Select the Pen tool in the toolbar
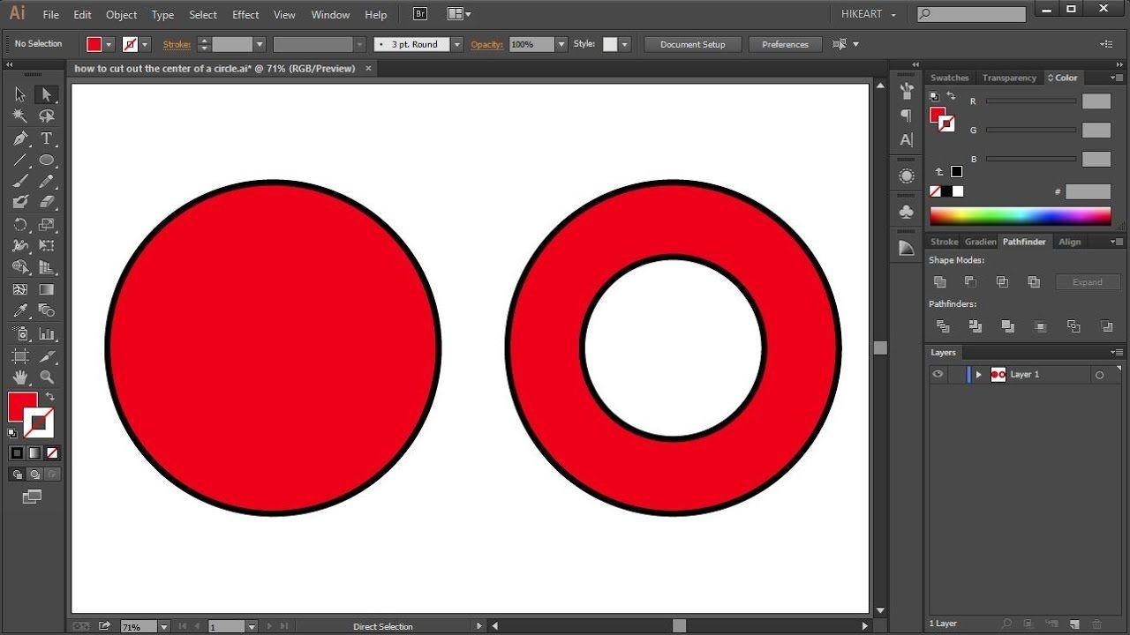Screen dimensions: 1130x635 (19, 138)
